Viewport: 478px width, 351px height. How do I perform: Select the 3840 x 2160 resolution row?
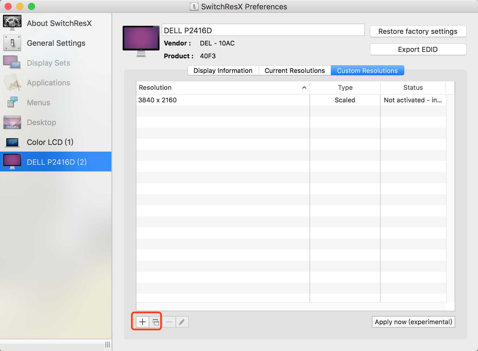[x=291, y=100]
